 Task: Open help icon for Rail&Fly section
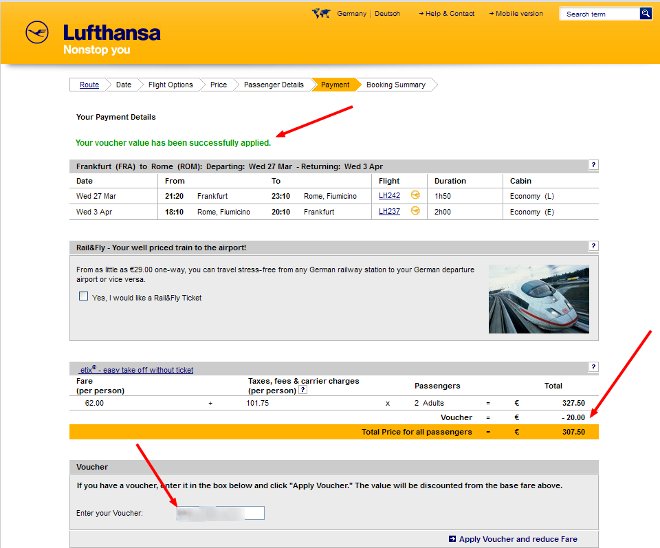(x=593, y=246)
